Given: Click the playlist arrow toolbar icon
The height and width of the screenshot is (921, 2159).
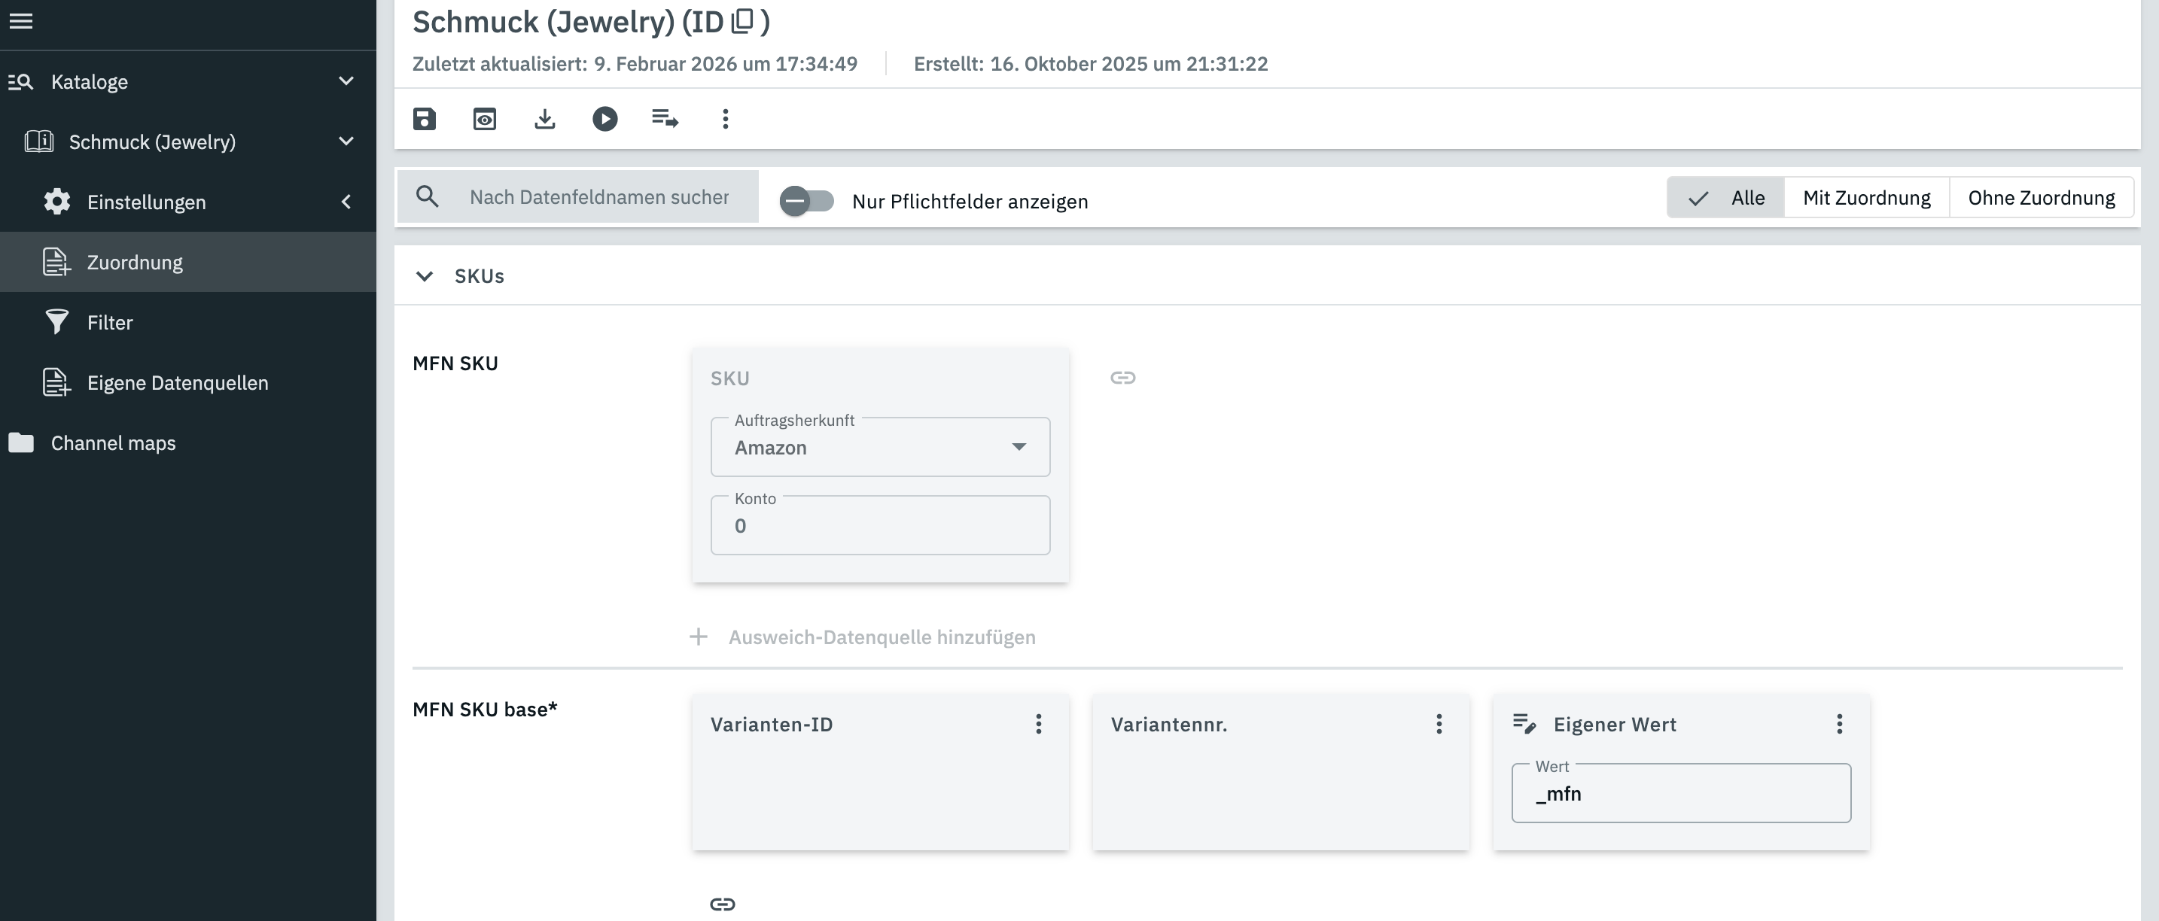Looking at the screenshot, I should coord(665,119).
